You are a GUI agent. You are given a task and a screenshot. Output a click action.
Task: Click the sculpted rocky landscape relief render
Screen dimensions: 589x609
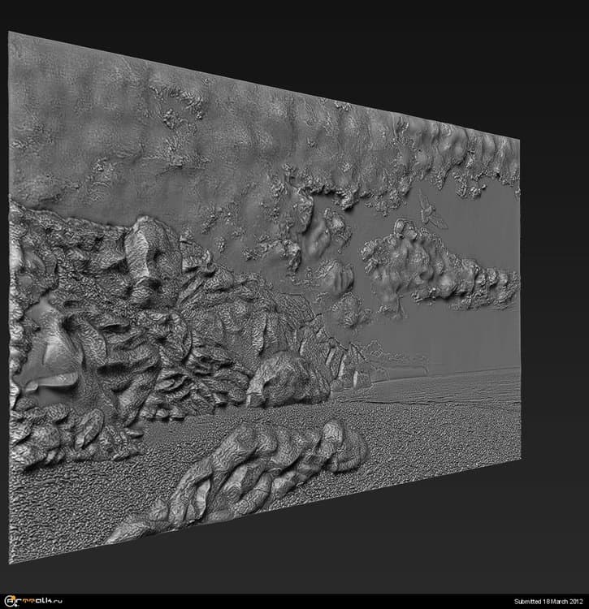pos(264,298)
